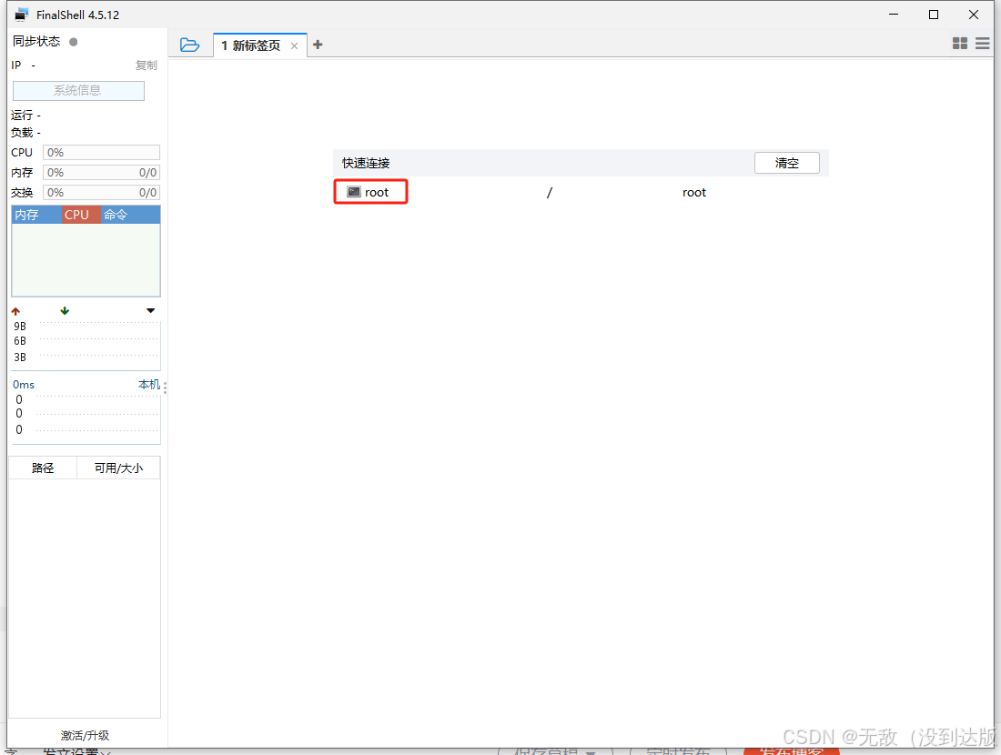Close the 新标签页 tab
The height and width of the screenshot is (755, 1001).
coord(294,45)
